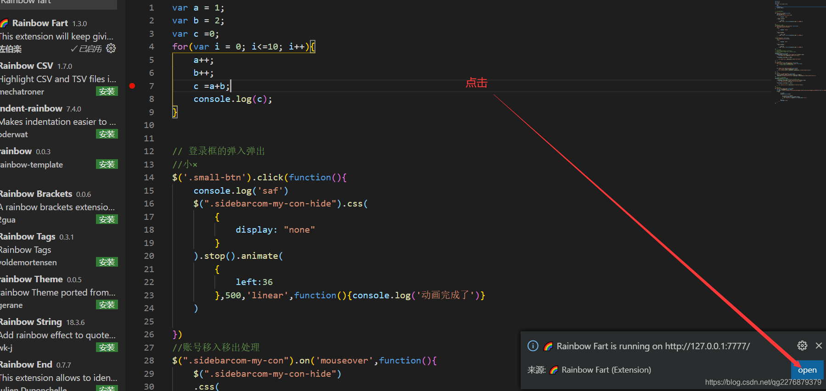Install the Rainbow String extension
The image size is (826, 391).
point(107,347)
